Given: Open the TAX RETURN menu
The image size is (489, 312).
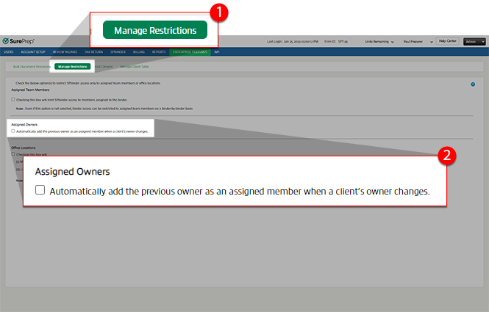Looking at the screenshot, I should [x=93, y=52].
